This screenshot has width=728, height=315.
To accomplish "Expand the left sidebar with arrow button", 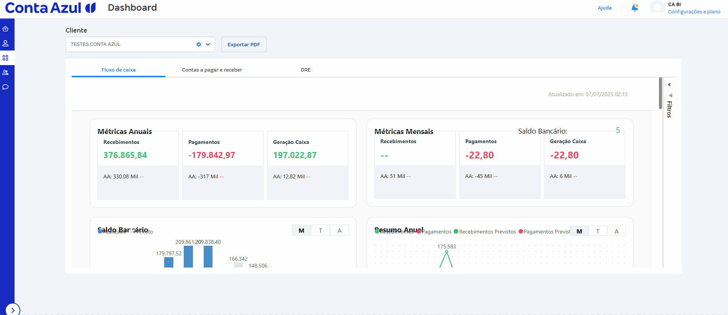I will (13, 310).
